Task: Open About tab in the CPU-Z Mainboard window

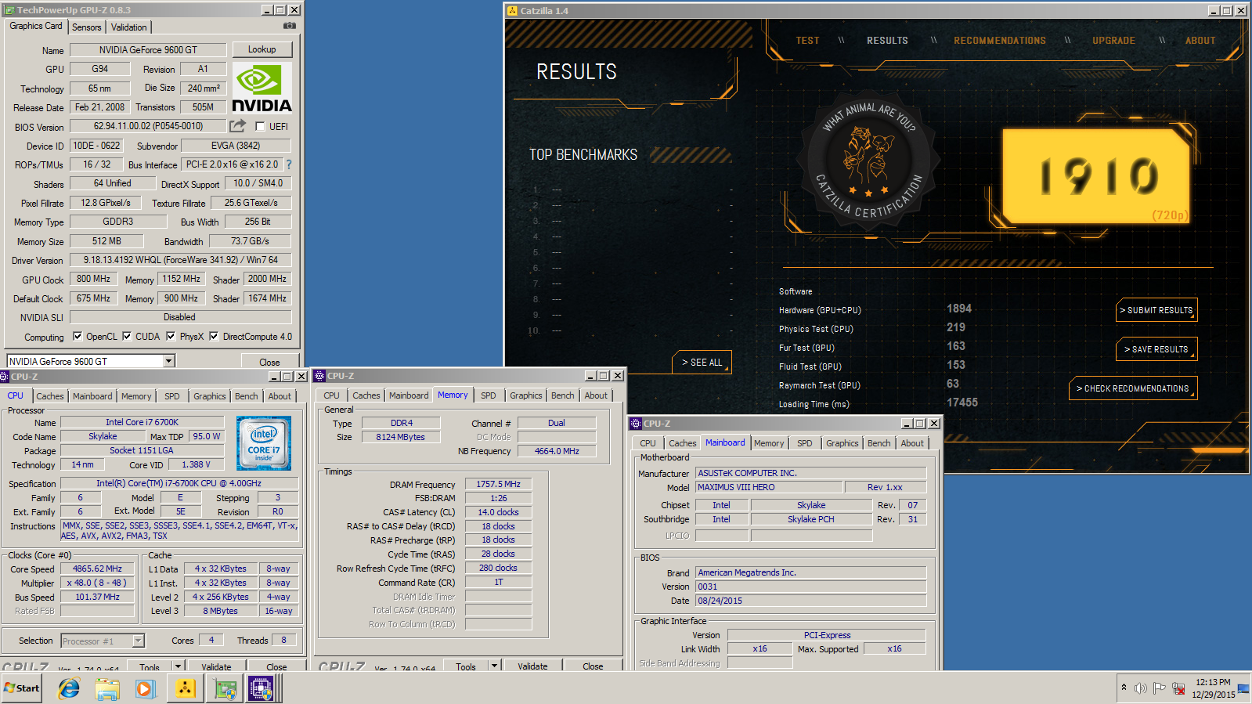Action: coord(912,443)
